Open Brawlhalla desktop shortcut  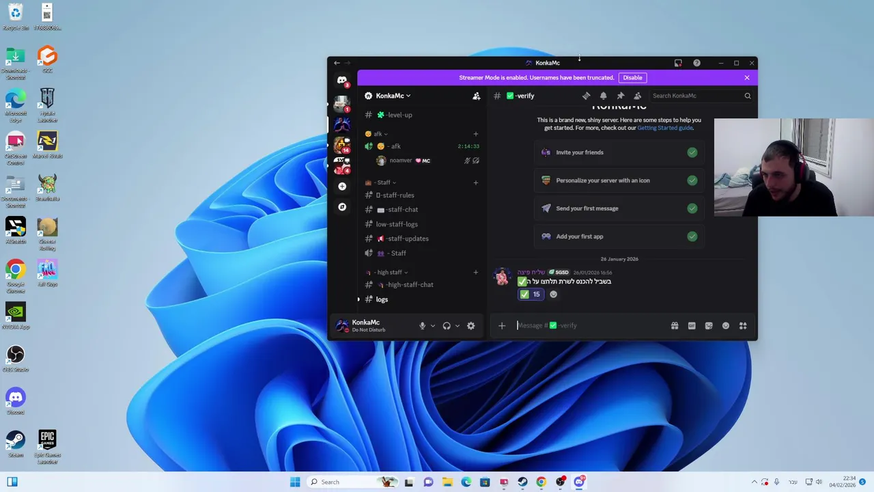coord(47,187)
